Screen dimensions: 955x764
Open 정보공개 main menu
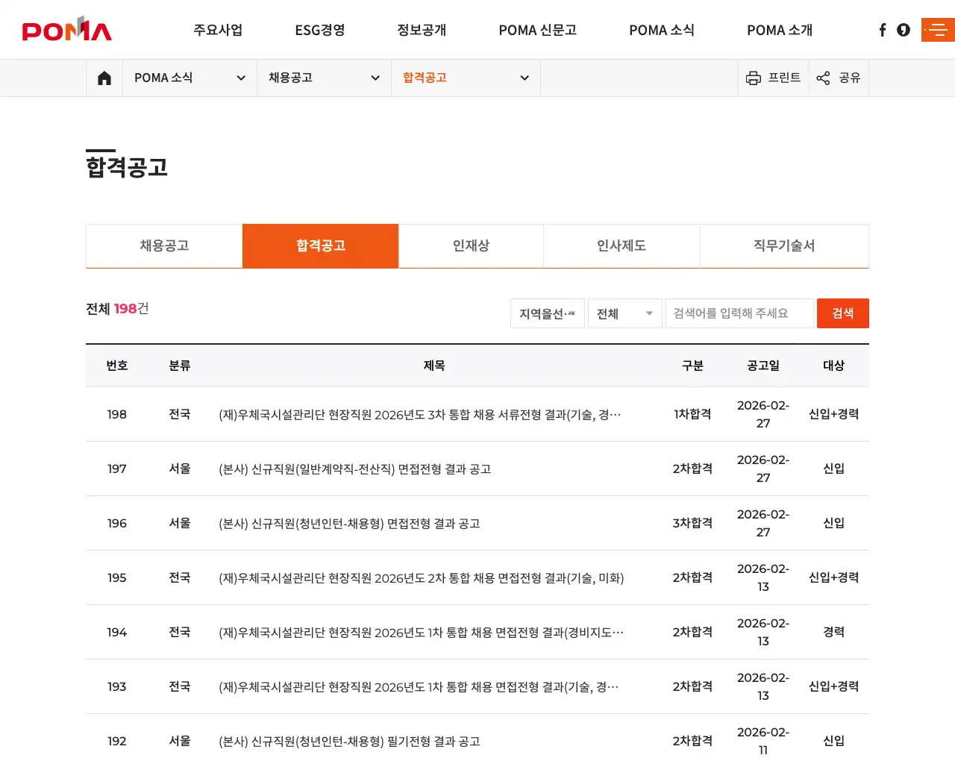coord(422,30)
